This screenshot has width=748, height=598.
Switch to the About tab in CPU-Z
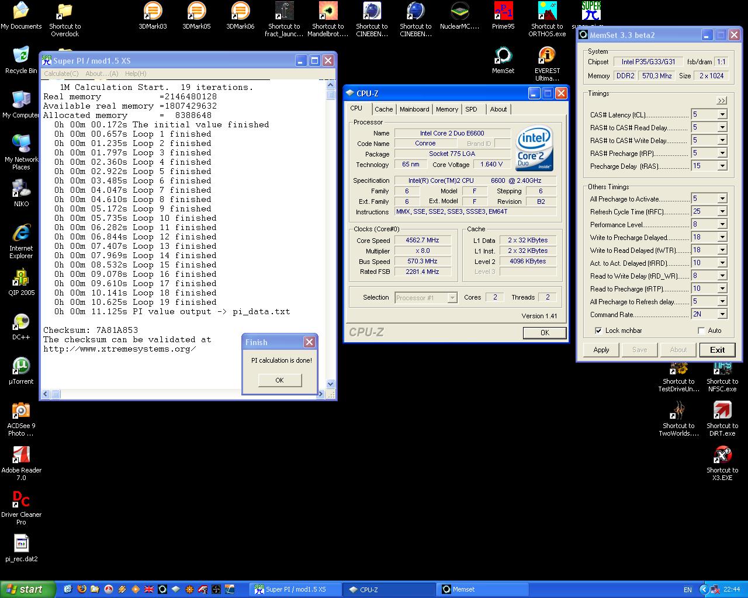[x=498, y=109]
